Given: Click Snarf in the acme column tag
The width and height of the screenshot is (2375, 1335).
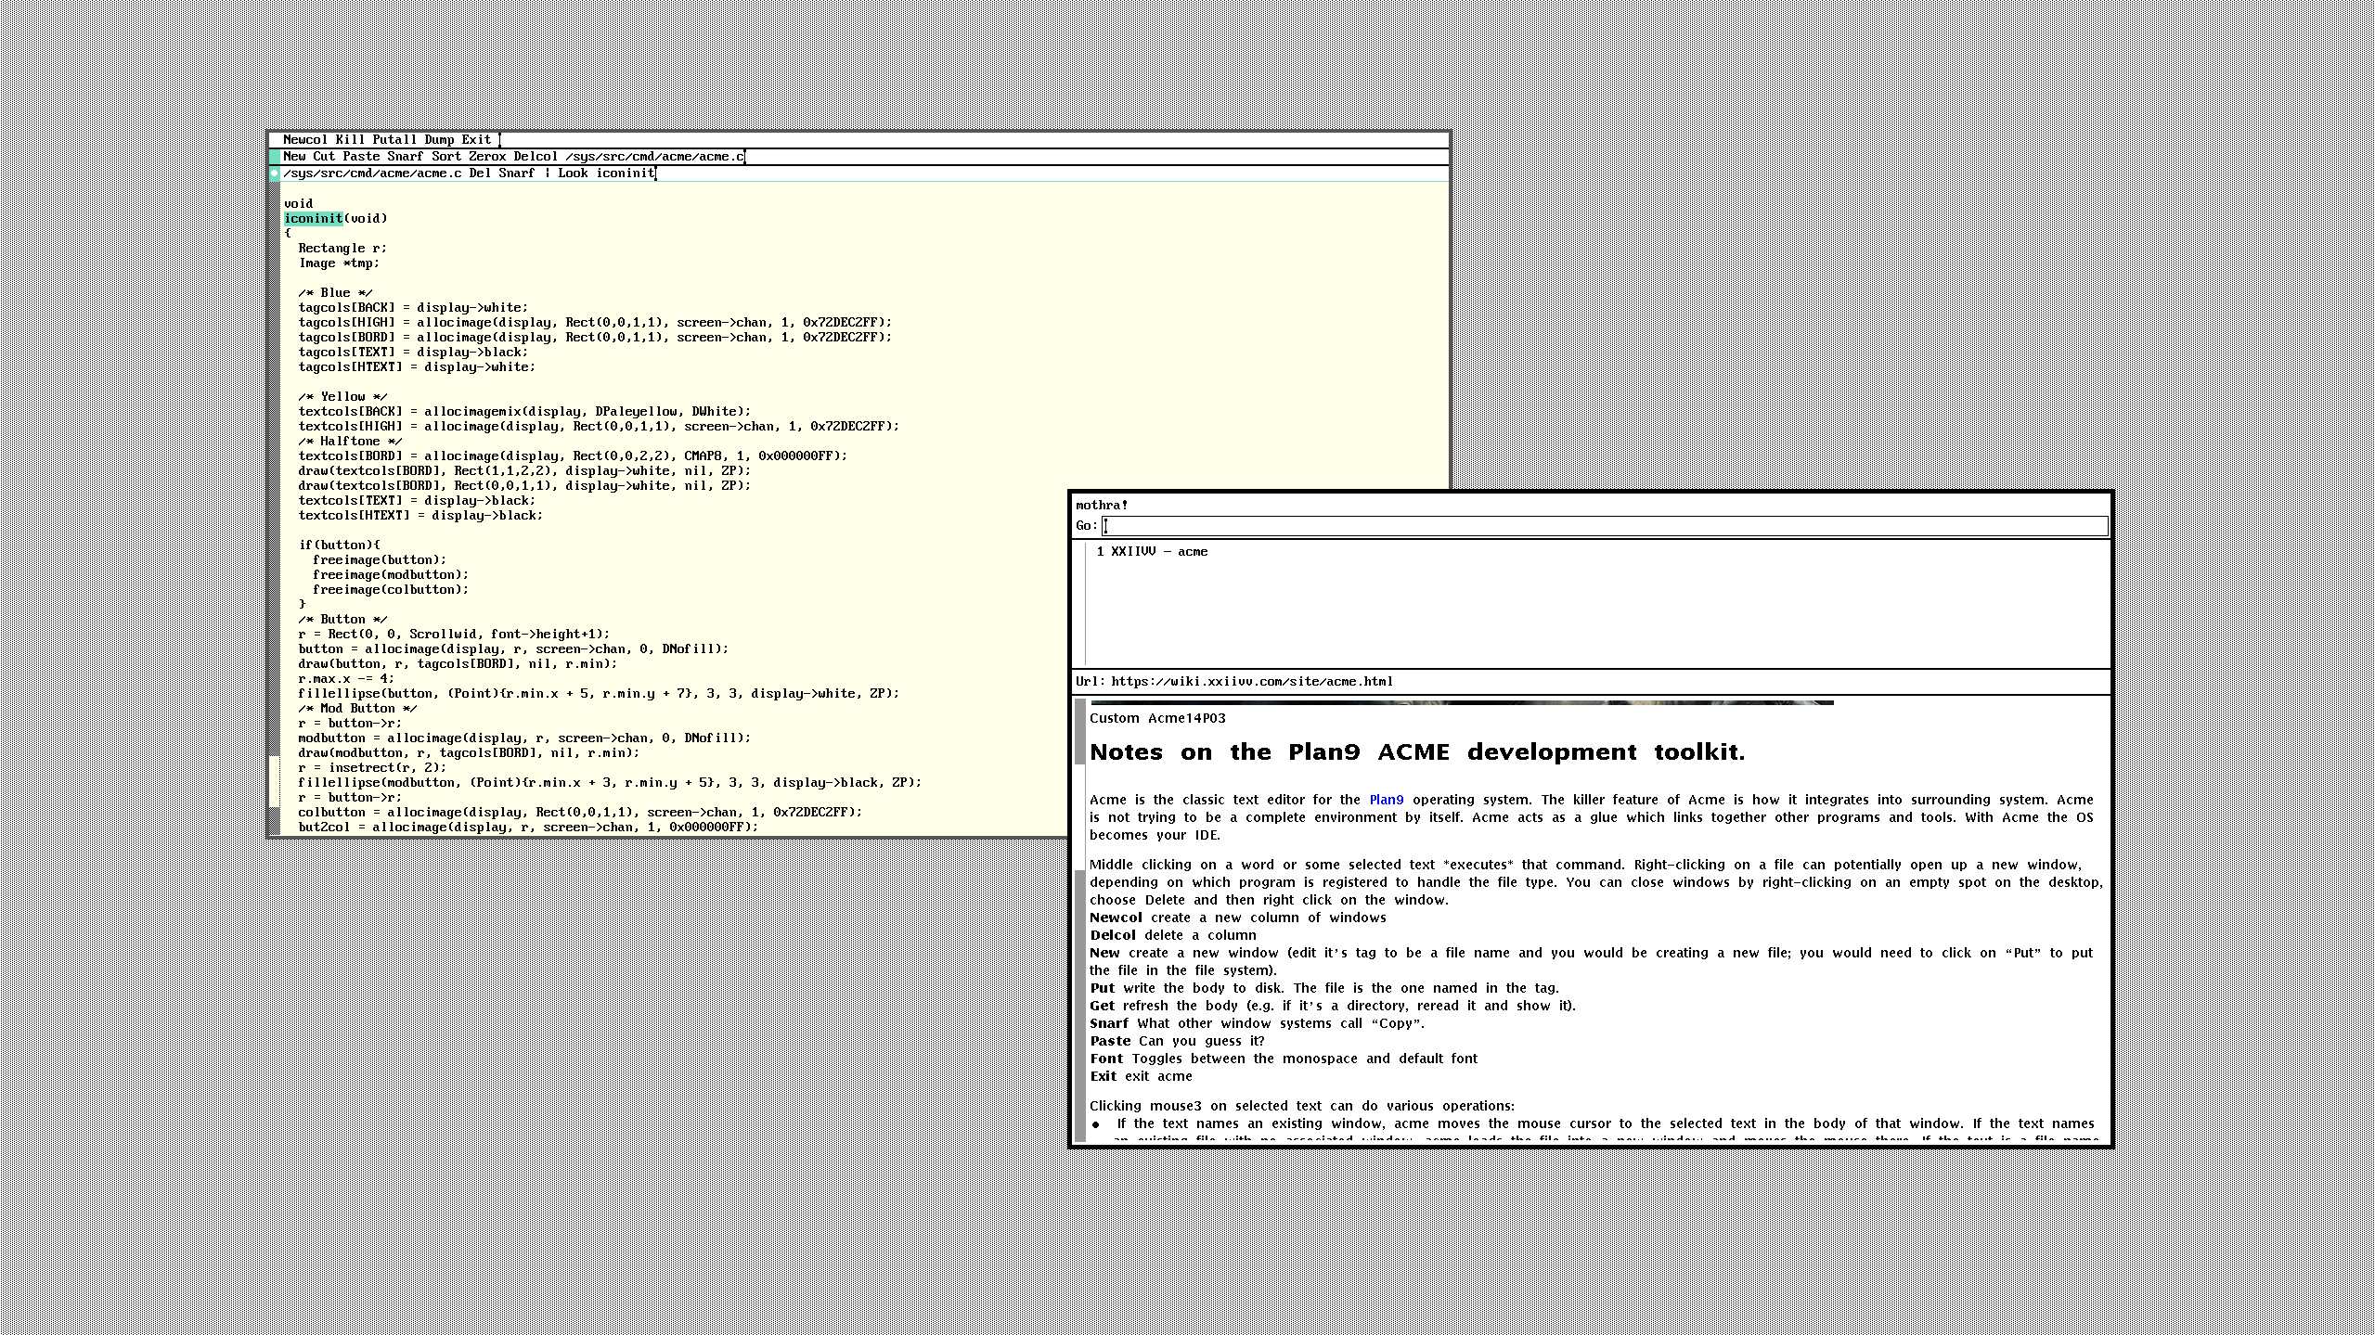Looking at the screenshot, I should (406, 157).
